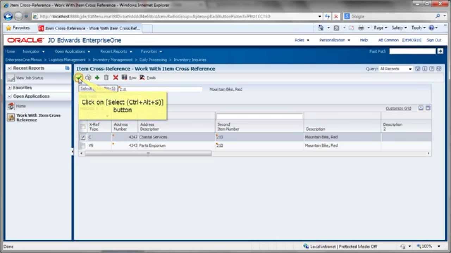Screen dimensions: 451x253
Task: Open the IE Page dropdown menu
Action: tap(380, 28)
